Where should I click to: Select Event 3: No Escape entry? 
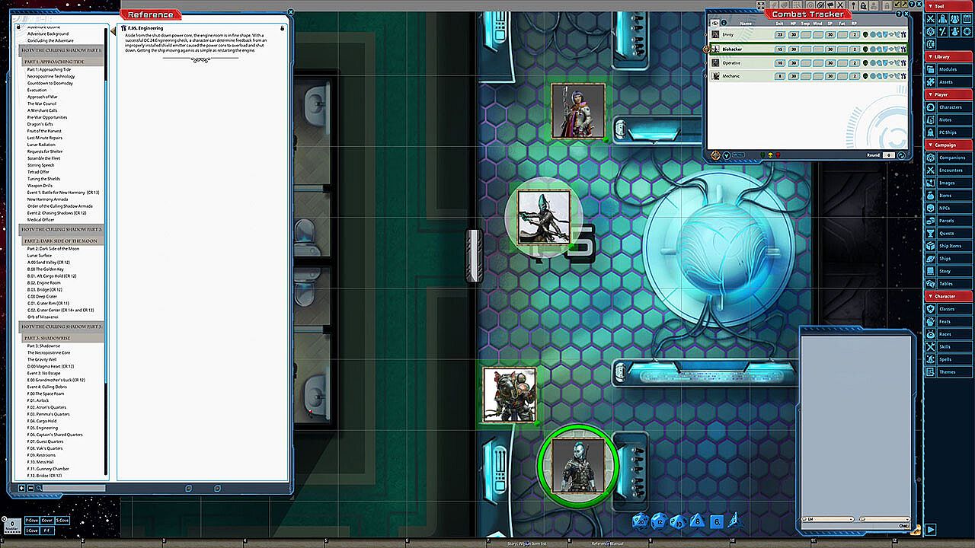point(45,373)
